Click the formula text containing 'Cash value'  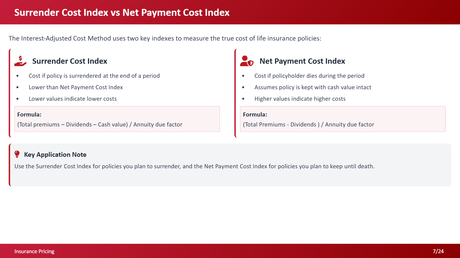(x=100, y=124)
